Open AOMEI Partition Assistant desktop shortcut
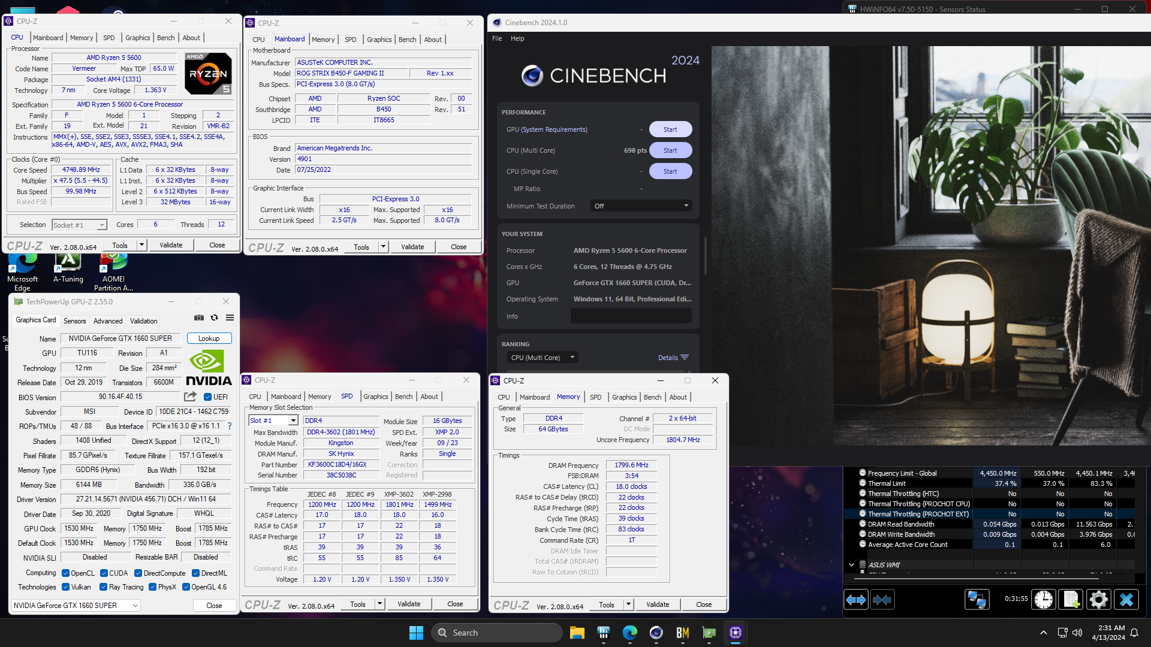1151x647 pixels. pos(114,273)
